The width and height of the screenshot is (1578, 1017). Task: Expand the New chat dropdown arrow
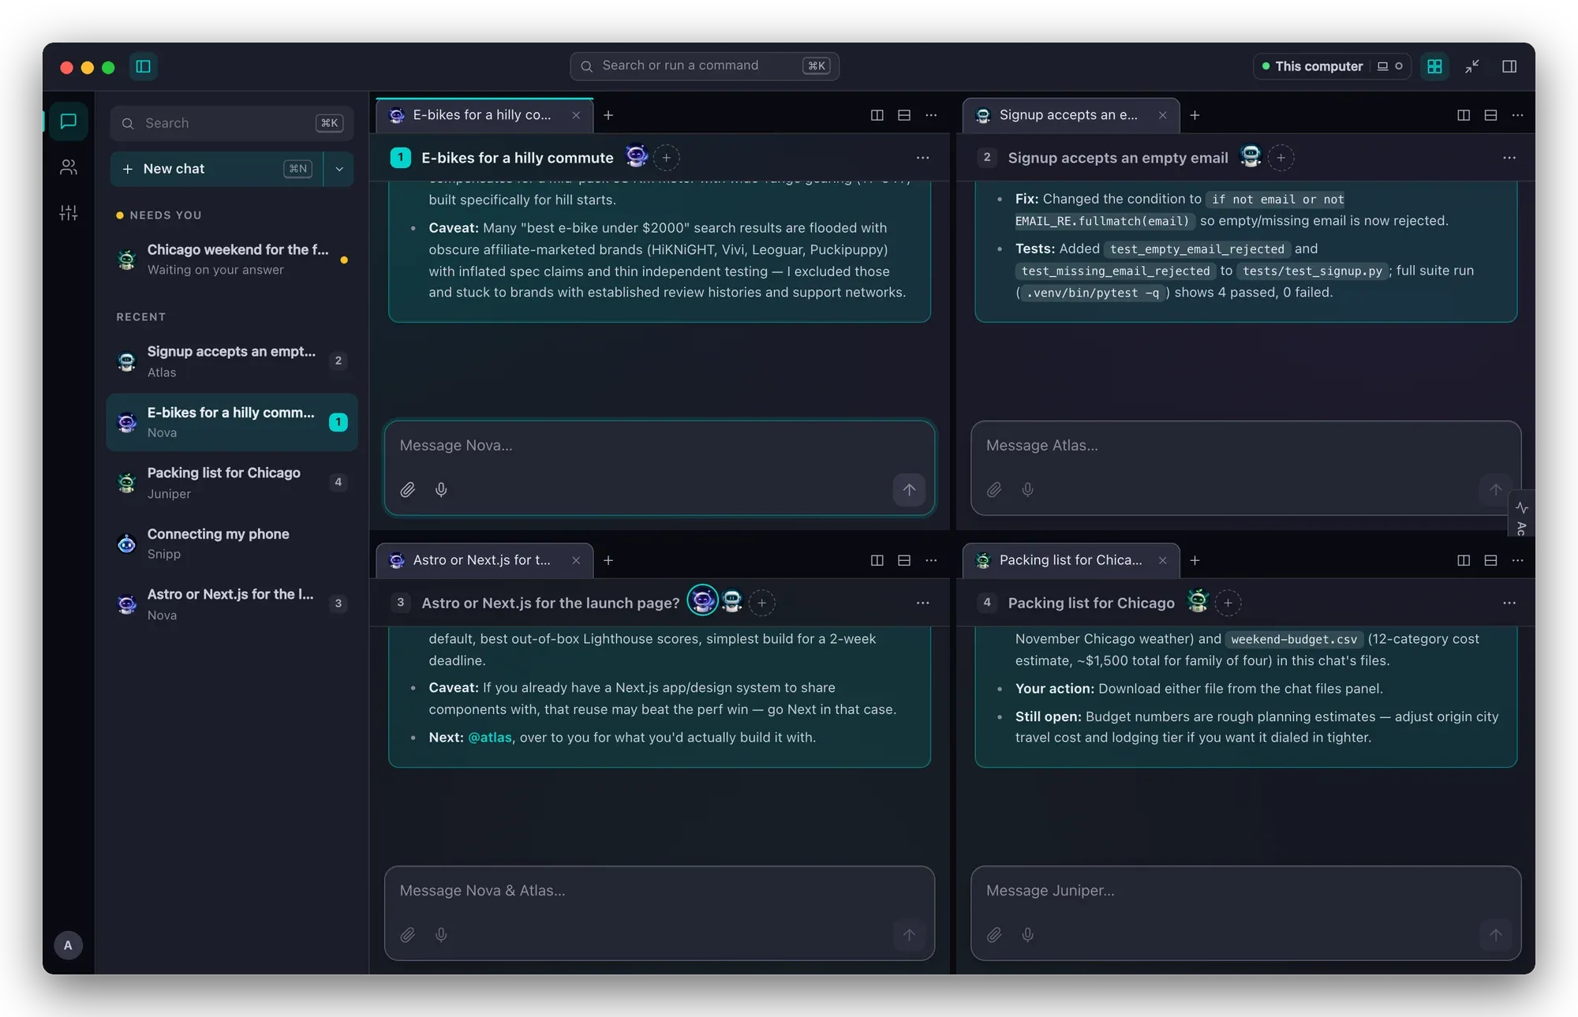pos(339,169)
